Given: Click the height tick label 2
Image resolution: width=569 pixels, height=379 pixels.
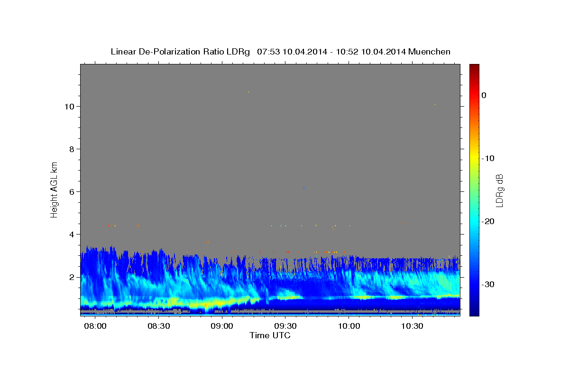Looking at the screenshot, I should coord(72,277).
